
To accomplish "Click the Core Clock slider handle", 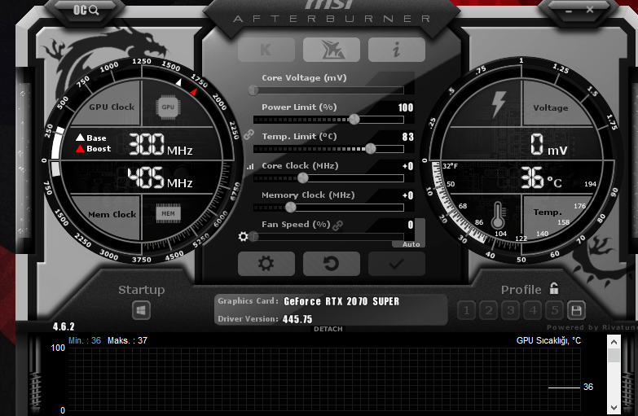I will point(303,177).
